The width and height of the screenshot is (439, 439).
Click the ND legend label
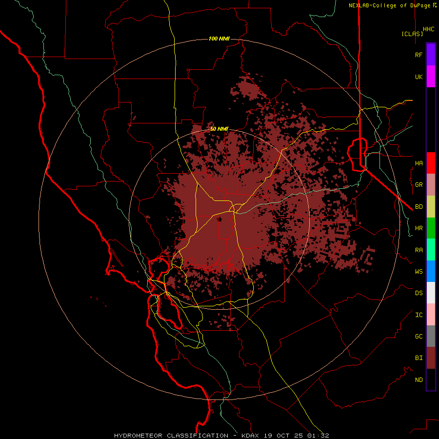pos(419,380)
